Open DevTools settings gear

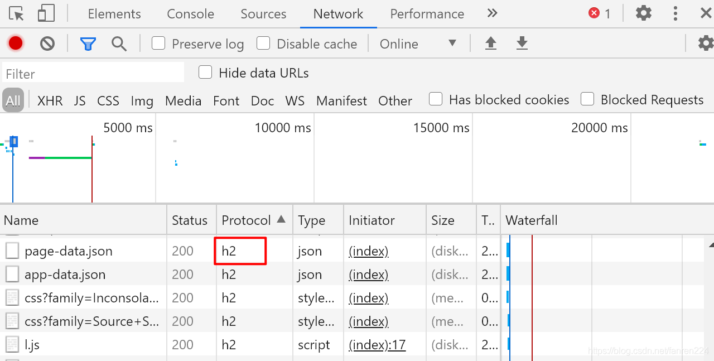644,13
